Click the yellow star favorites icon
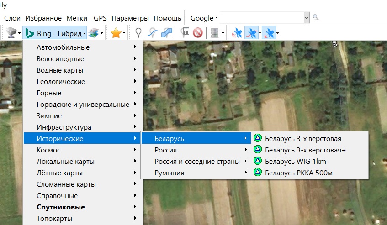 click(116, 33)
